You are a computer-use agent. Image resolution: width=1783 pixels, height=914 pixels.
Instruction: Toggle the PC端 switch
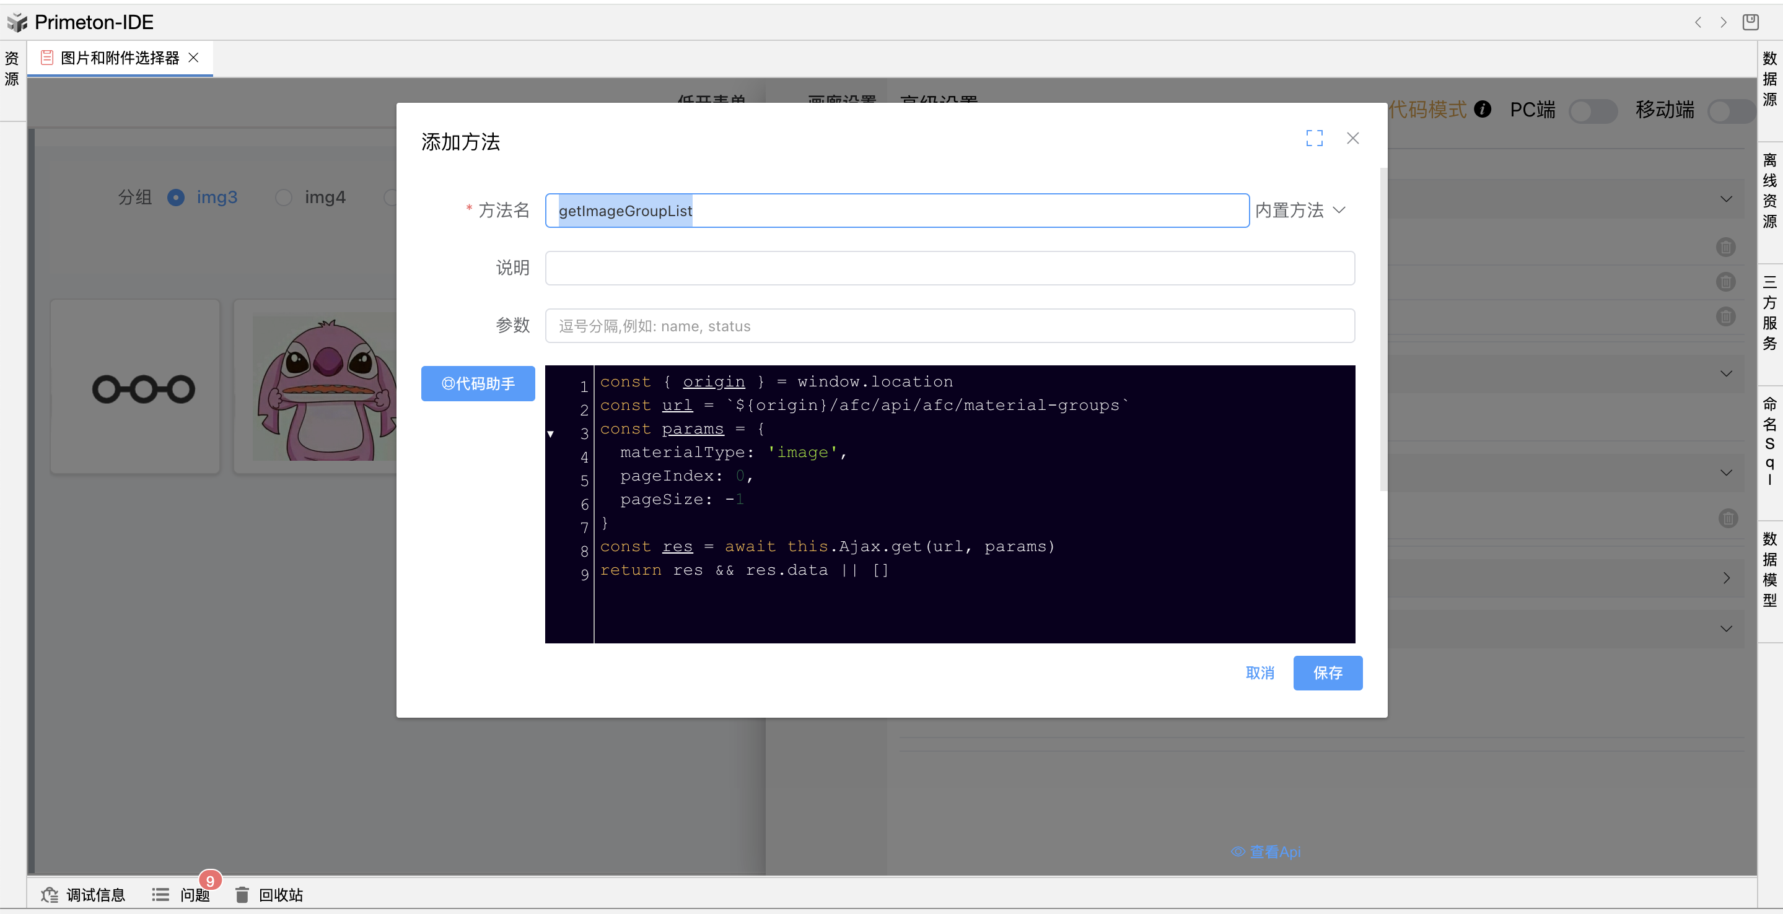[1592, 111]
